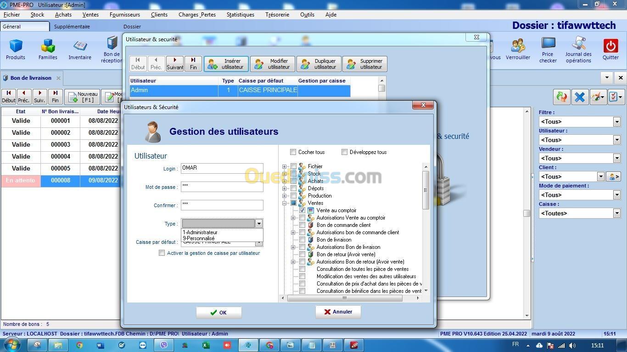
Task: Click the OK button
Action: 218,313
